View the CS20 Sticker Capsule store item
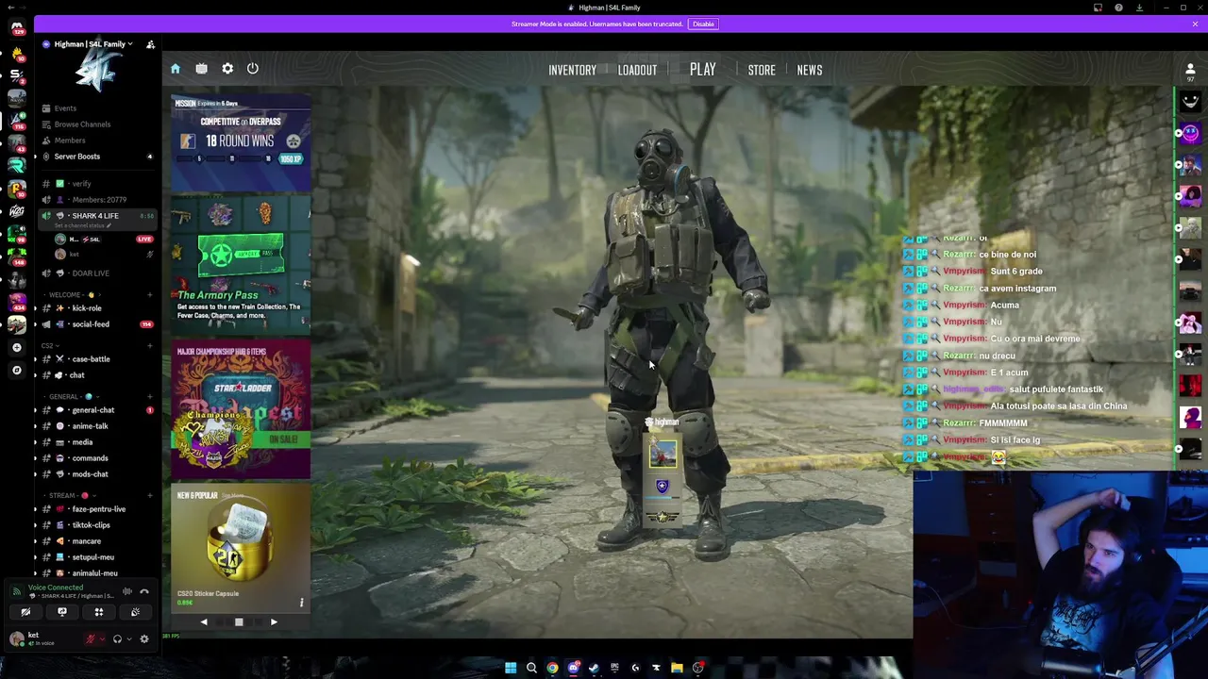1208x679 pixels. pyautogui.click(x=241, y=547)
